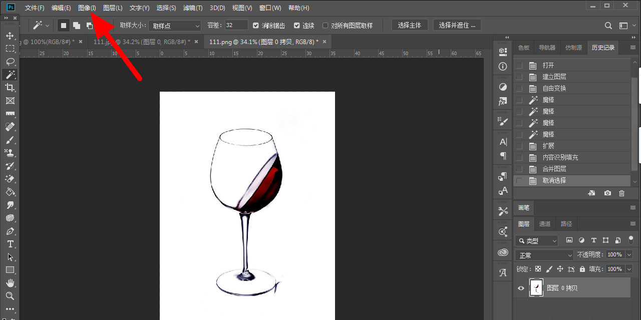Toggle lock position icon
The width and height of the screenshot is (641, 320).
560,269
